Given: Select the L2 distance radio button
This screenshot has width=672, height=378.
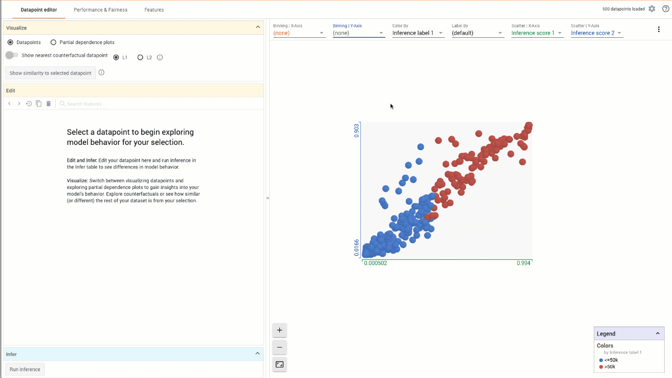Looking at the screenshot, I should (x=140, y=57).
